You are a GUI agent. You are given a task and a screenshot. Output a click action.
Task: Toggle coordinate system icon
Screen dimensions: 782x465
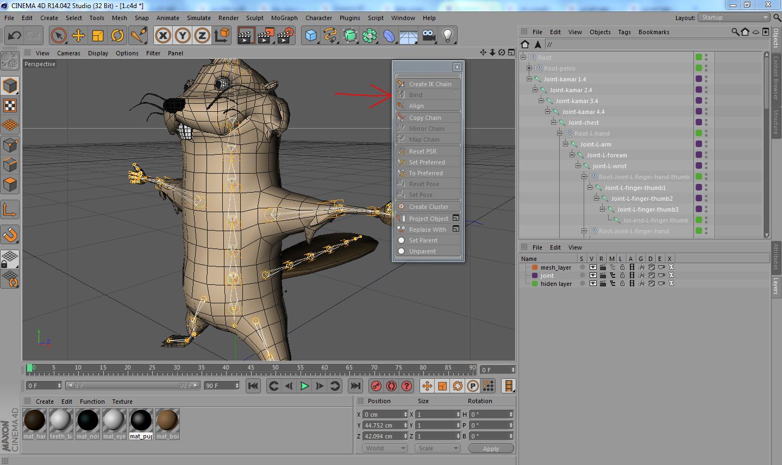pos(222,36)
